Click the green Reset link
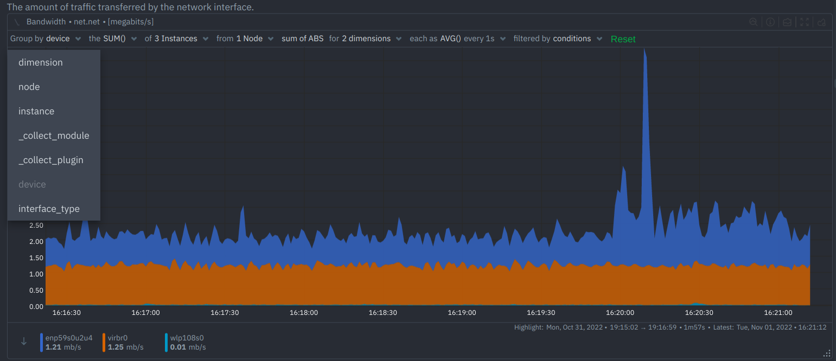Screen dimensions: 836x361 click(623, 39)
